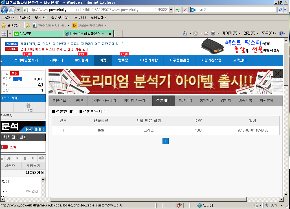Click the search magnifier icon
The width and height of the screenshot is (290, 209).
(x=280, y=10)
